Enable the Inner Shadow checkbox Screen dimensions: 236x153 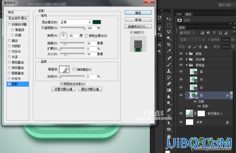point(9,46)
